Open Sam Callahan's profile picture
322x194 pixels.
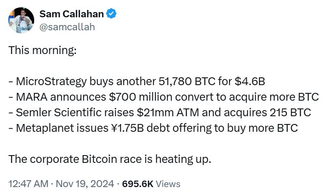20,20
